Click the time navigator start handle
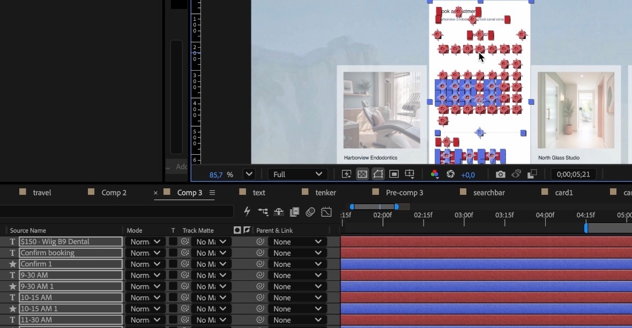632x328 pixels. (x=352, y=207)
